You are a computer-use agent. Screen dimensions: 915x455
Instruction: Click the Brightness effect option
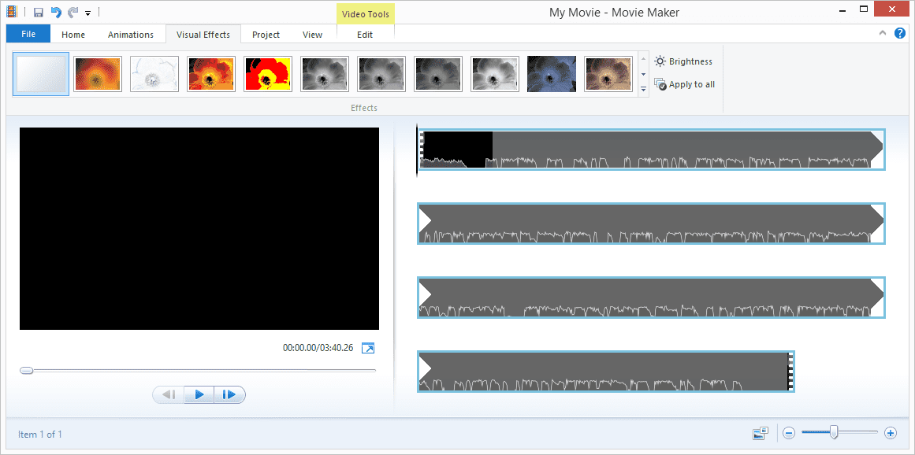coord(683,61)
